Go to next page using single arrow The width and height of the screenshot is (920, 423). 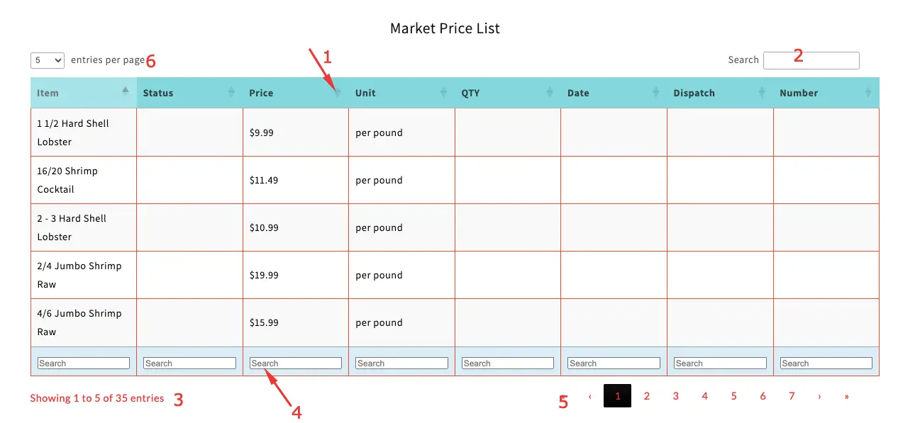pos(819,397)
